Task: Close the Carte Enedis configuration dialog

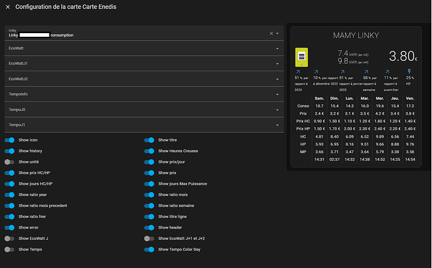Action: (8, 7)
